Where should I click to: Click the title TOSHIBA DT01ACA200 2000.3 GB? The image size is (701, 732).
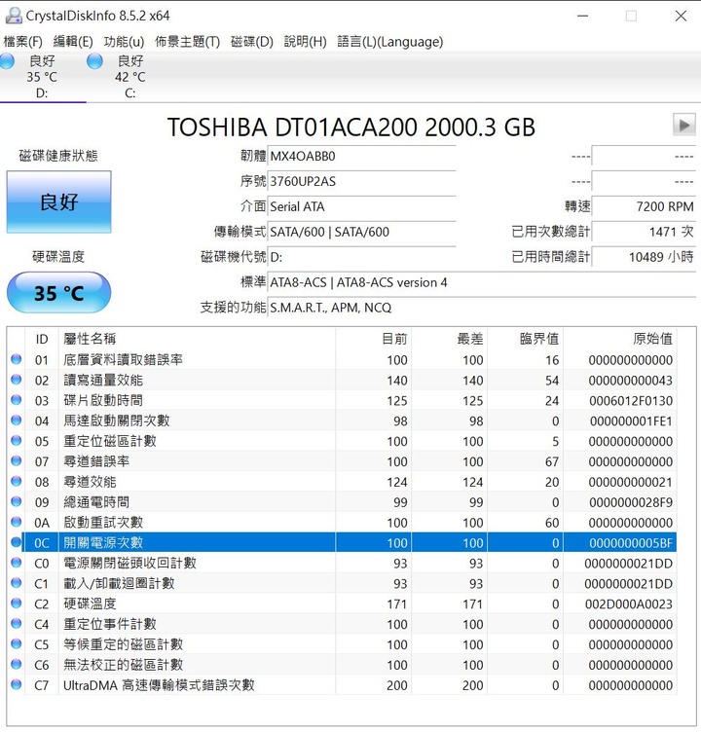tap(351, 127)
